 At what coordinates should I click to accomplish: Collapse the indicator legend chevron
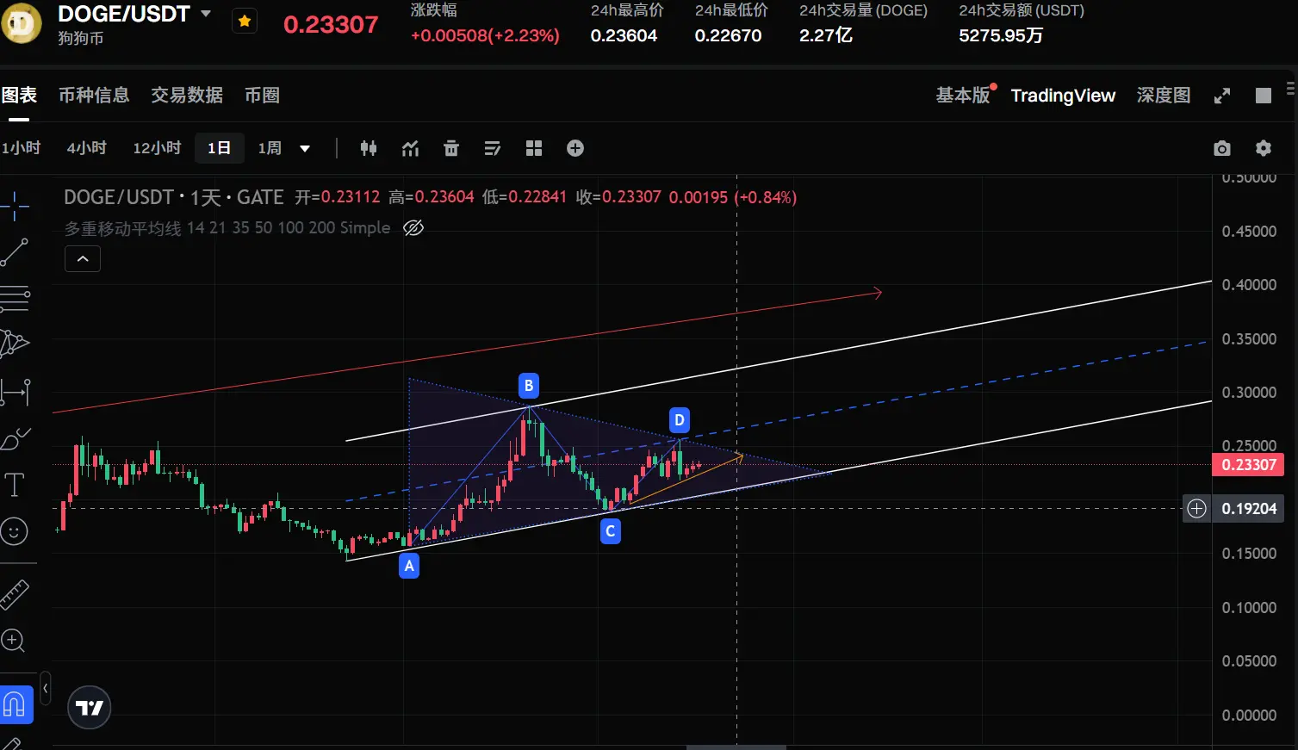pos(83,258)
